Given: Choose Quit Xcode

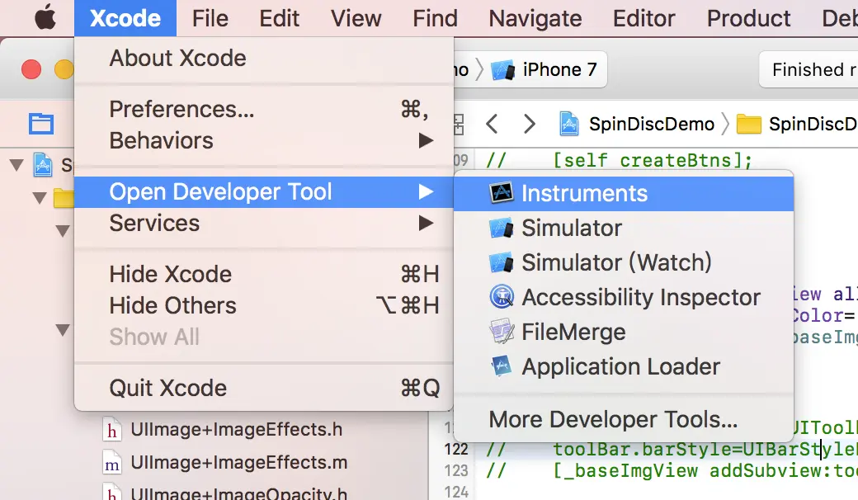Looking at the screenshot, I should tap(264, 389).
